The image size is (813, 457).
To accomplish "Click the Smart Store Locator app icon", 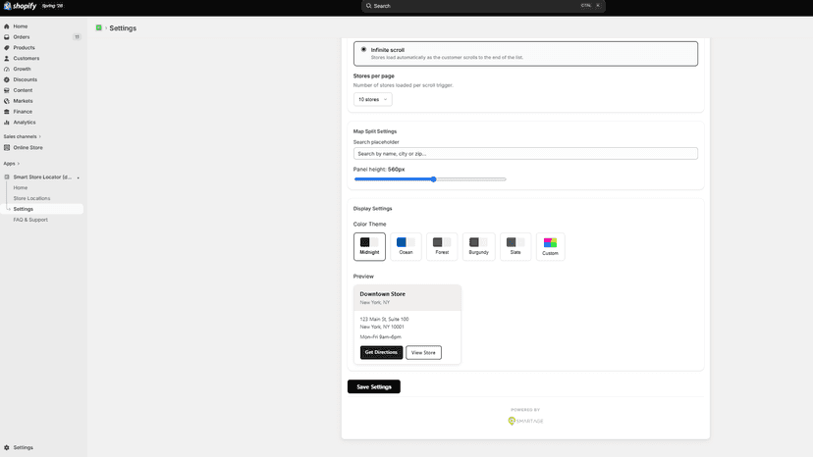I will click(7, 178).
